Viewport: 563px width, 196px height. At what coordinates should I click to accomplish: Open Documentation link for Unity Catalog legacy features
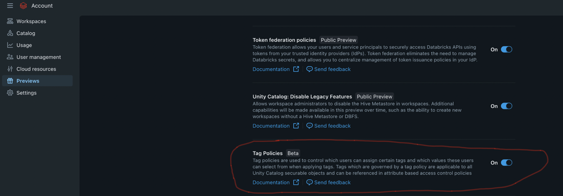pos(271,126)
